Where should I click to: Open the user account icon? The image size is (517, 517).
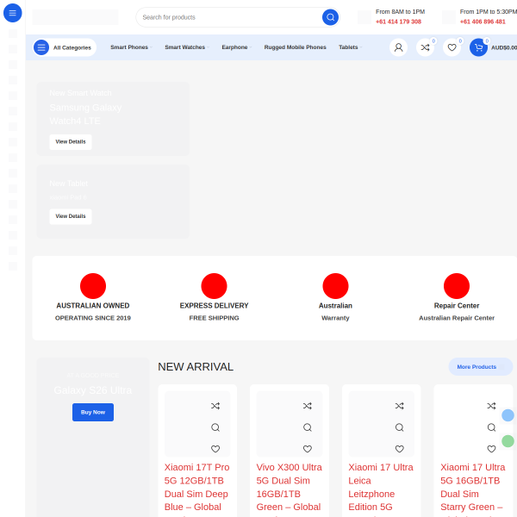(398, 47)
